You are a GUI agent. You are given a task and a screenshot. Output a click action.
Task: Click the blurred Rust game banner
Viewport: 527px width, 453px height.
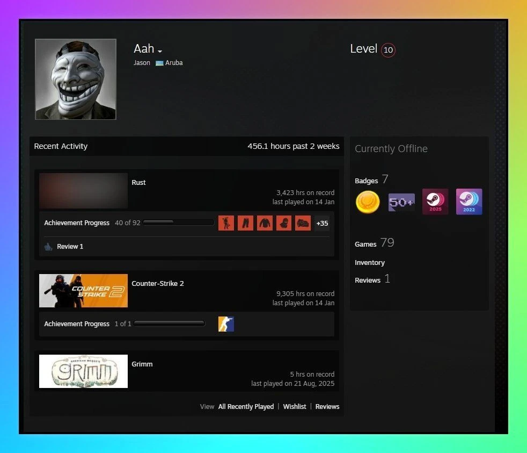point(83,190)
